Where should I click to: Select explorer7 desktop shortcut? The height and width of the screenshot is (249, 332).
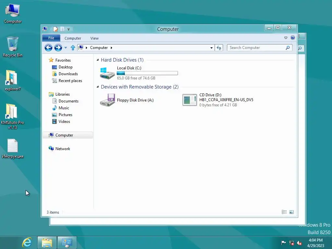[x=13, y=80]
